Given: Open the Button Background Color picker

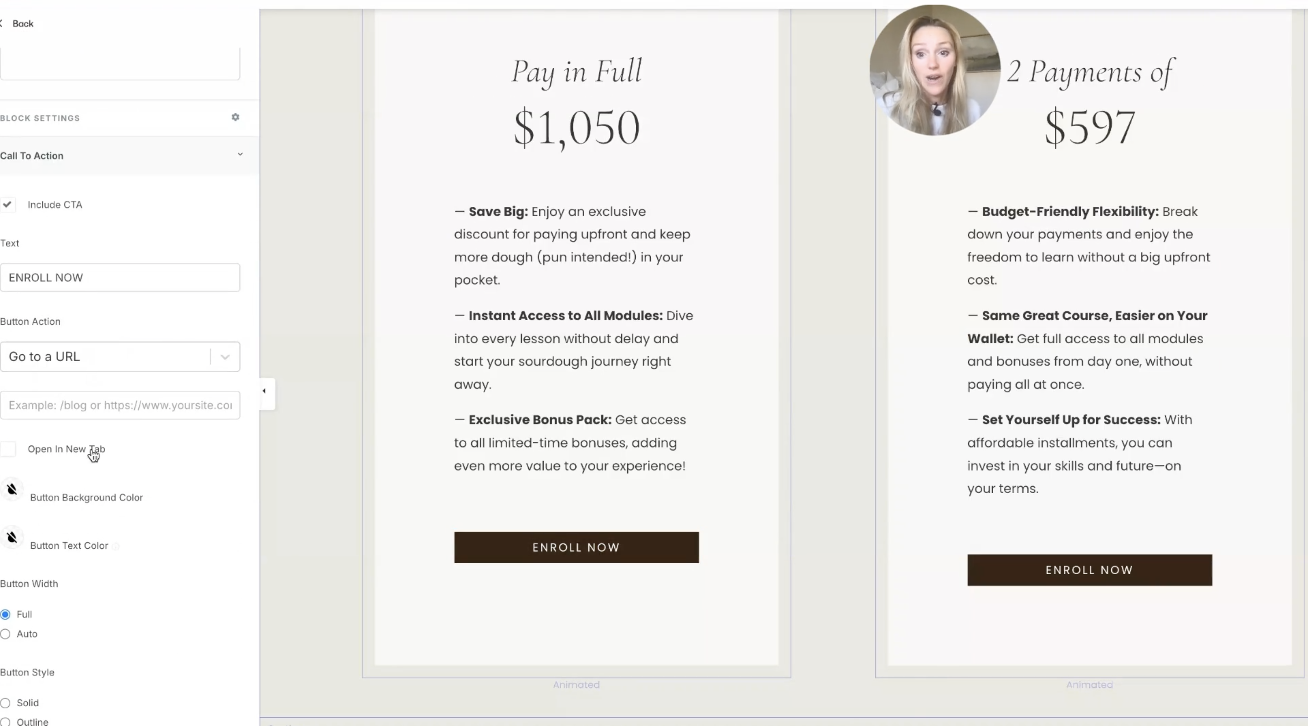Looking at the screenshot, I should tap(12, 490).
